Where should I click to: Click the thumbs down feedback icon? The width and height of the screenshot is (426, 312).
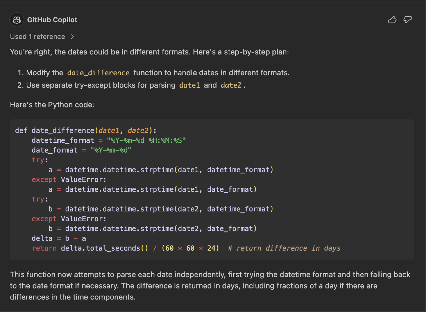pyautogui.click(x=407, y=20)
